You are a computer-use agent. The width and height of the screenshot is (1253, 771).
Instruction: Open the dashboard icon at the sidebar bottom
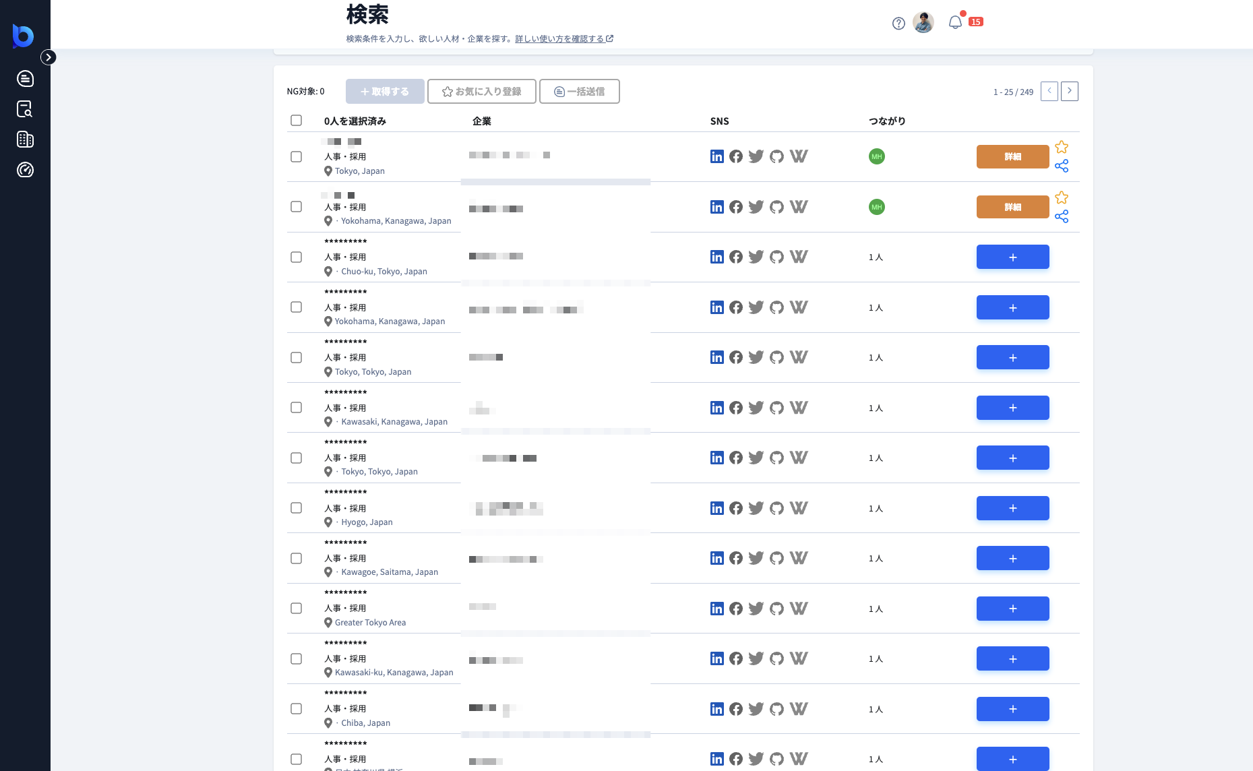(25, 170)
